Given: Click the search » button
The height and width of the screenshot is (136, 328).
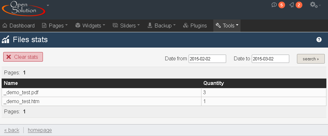Looking at the screenshot, I should pos(311,59).
